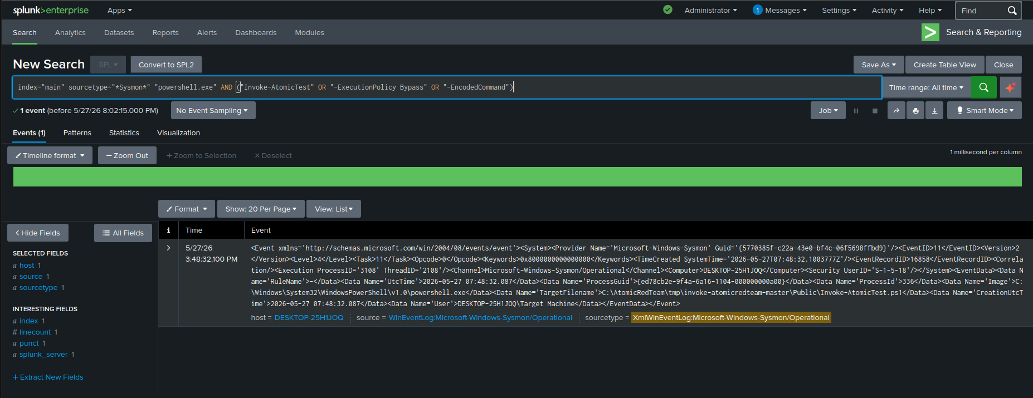
Task: Open the Smart Mode dropdown
Action: click(985, 110)
